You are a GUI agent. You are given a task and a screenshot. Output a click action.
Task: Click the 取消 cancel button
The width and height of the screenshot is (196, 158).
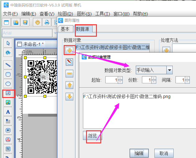click(163, 153)
